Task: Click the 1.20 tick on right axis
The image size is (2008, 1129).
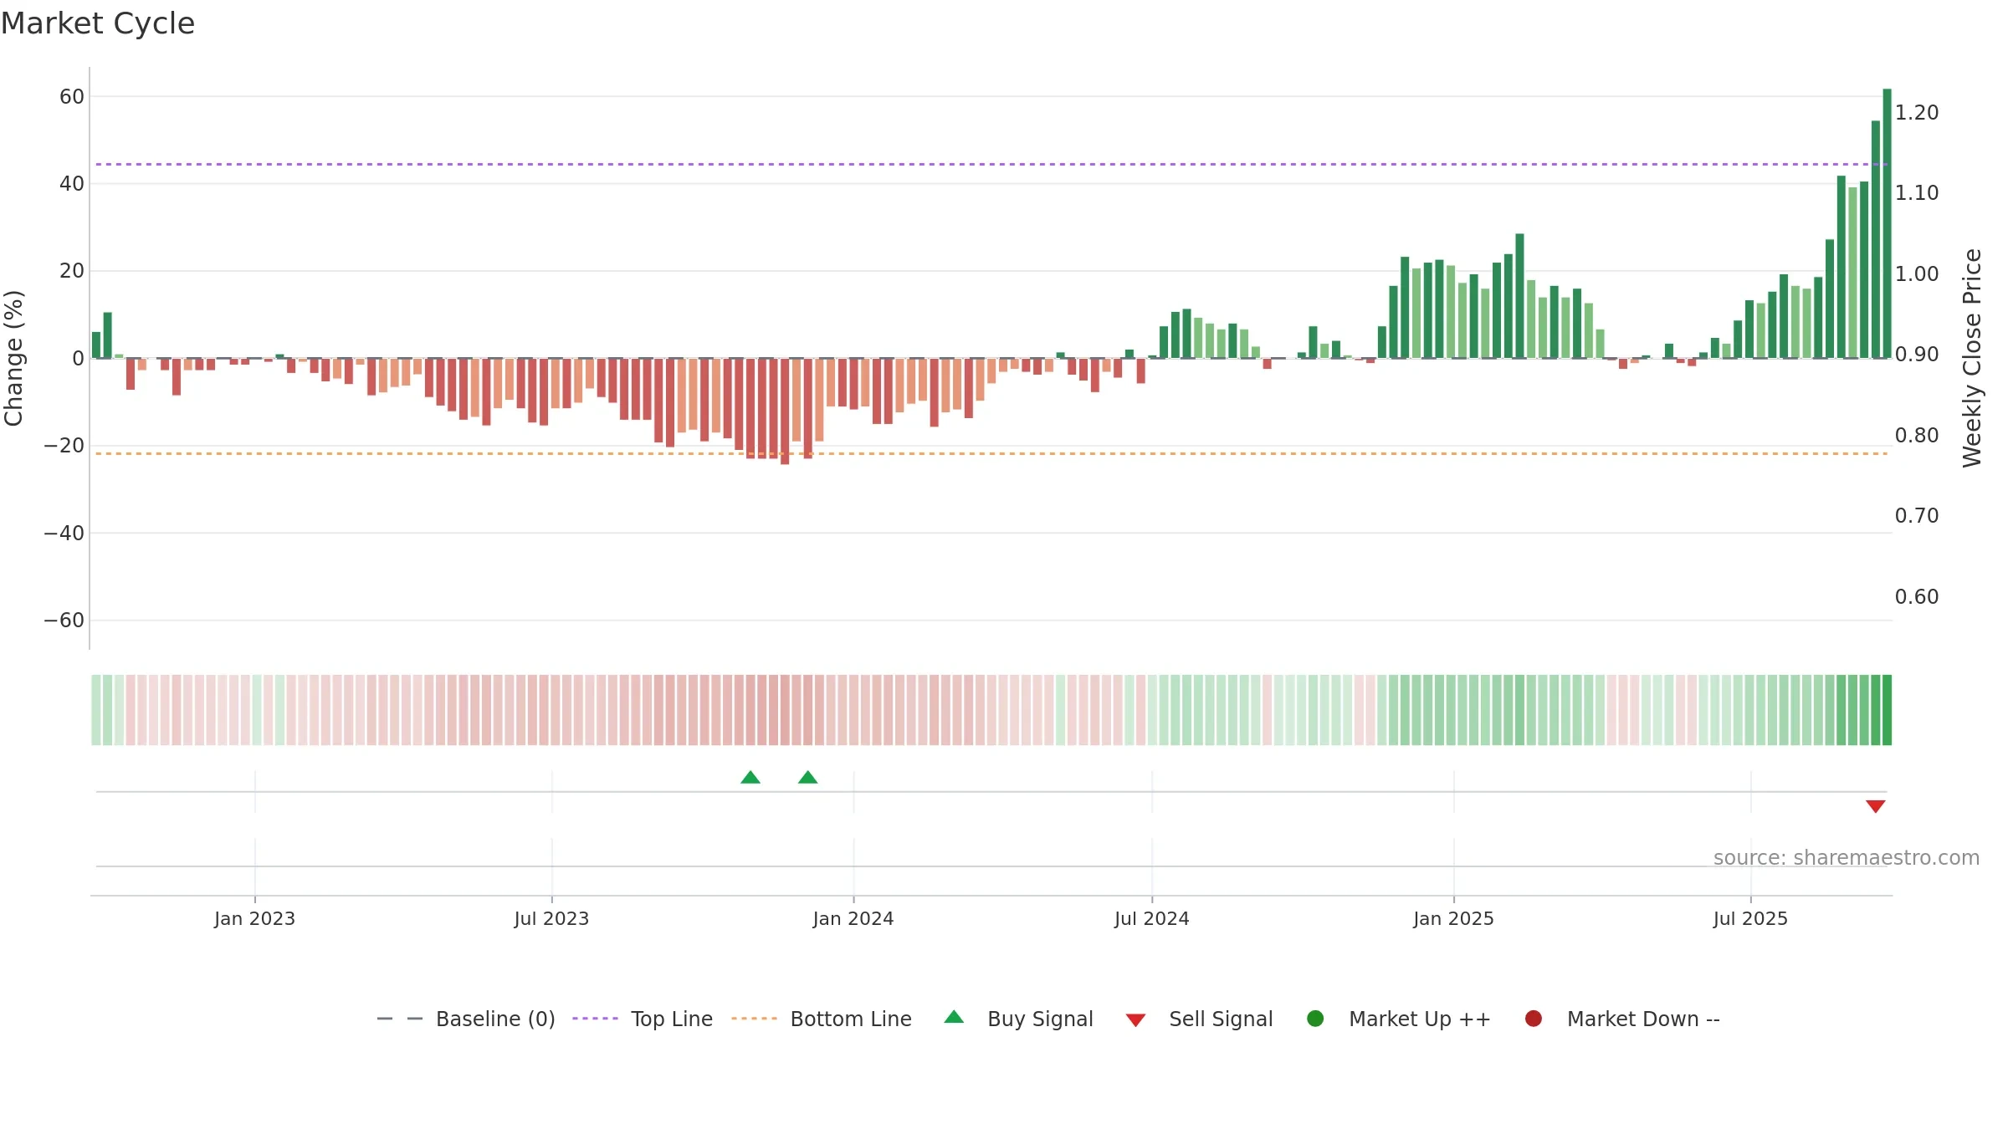Action: (1917, 112)
